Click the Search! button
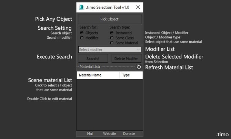The height and width of the screenshot is (139, 231). (x=92, y=58)
